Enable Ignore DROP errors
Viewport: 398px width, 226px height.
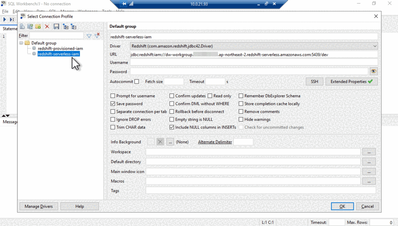(x=113, y=119)
